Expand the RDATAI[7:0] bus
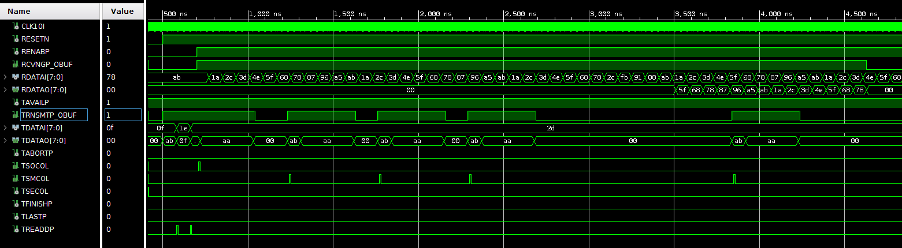This screenshot has height=248, width=902. pyautogui.click(x=5, y=77)
